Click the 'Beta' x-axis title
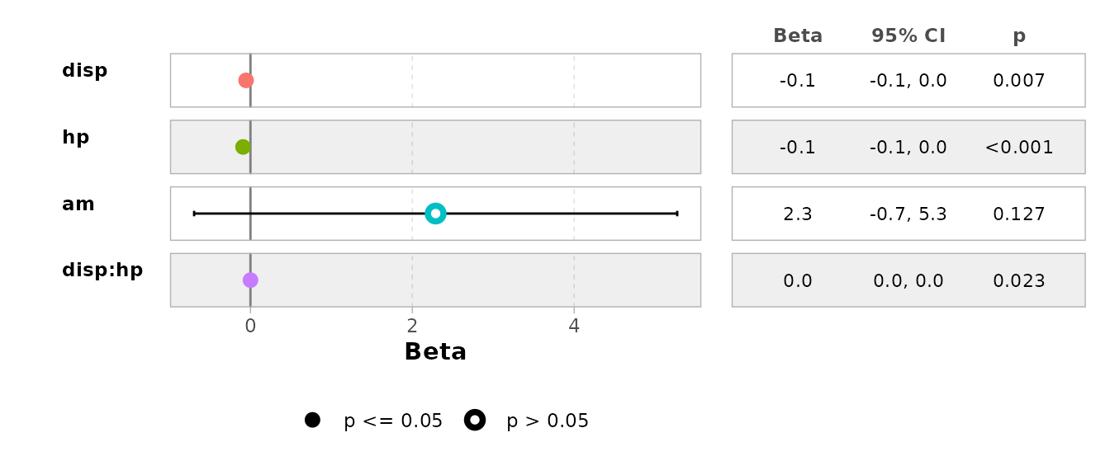Viewport: 1110px width, 475px height. point(435,352)
